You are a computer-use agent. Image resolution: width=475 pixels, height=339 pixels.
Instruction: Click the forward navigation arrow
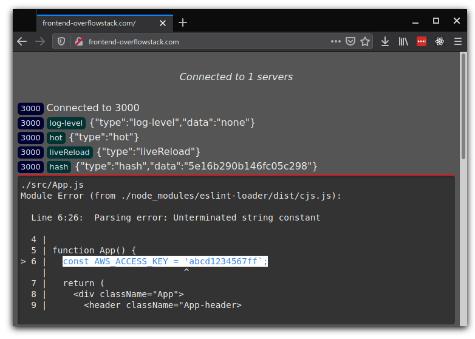[40, 42]
